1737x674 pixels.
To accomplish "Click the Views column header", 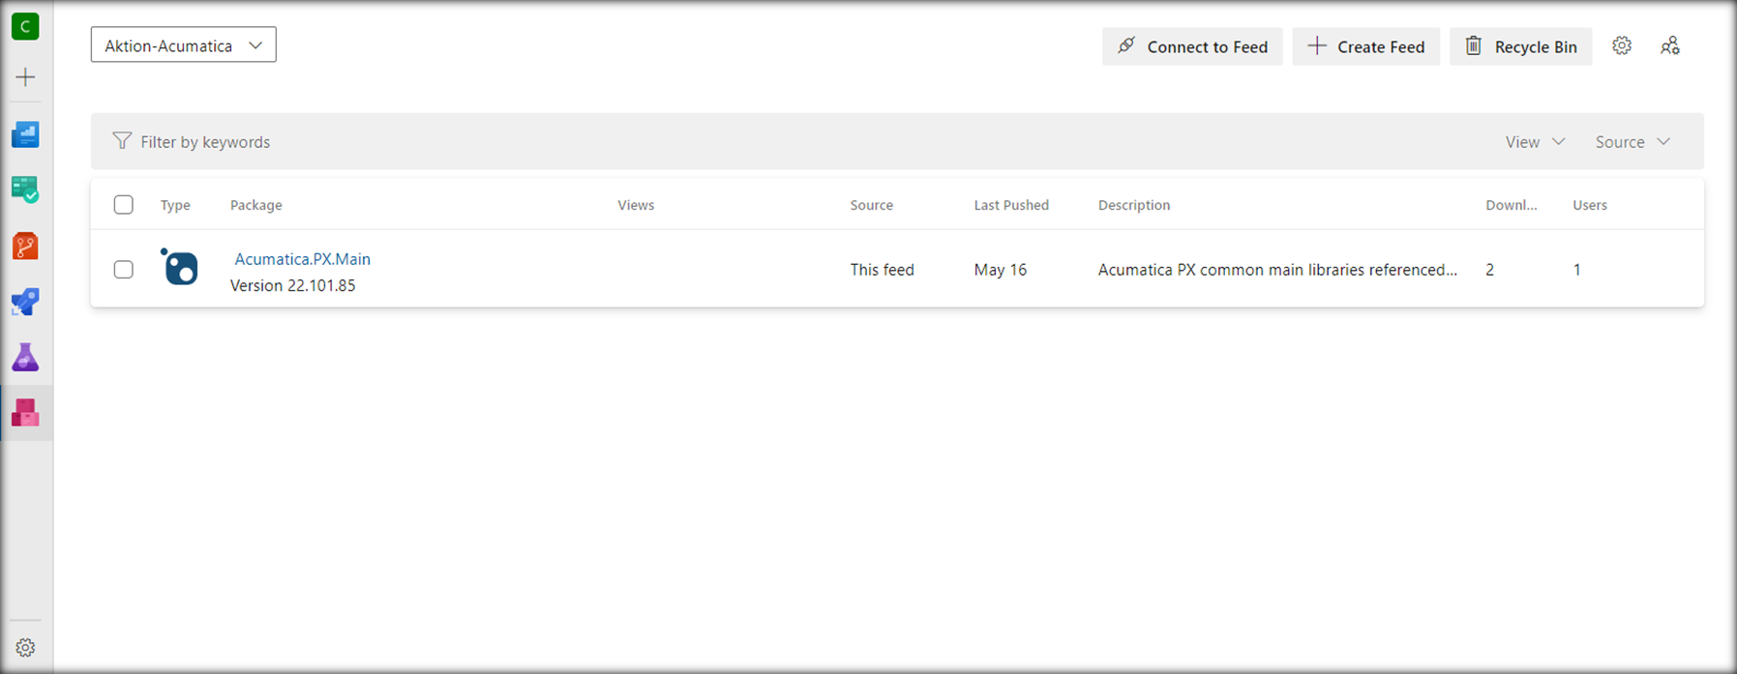I will pyautogui.click(x=636, y=205).
